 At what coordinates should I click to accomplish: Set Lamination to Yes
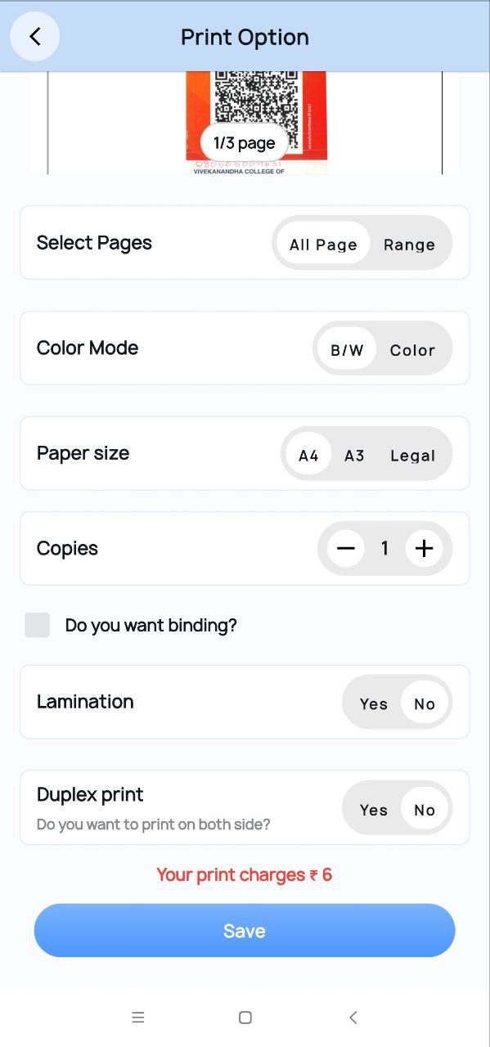click(374, 703)
